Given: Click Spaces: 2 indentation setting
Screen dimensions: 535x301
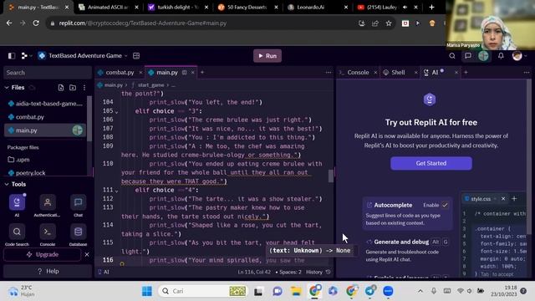Looking at the screenshot, I should pyautogui.click(x=290, y=272).
